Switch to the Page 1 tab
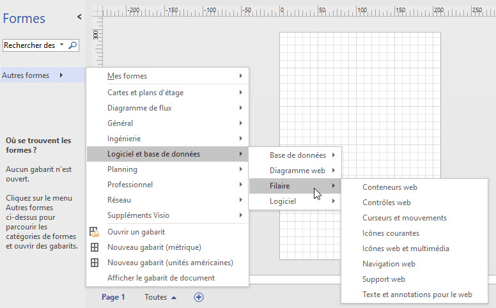The image size is (496, 308). 113,297
